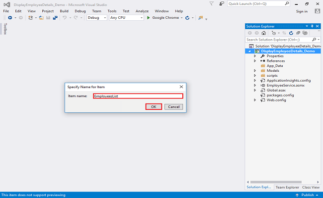Click Publish in the status bar
This screenshot has width=323, height=198.
tap(308, 195)
